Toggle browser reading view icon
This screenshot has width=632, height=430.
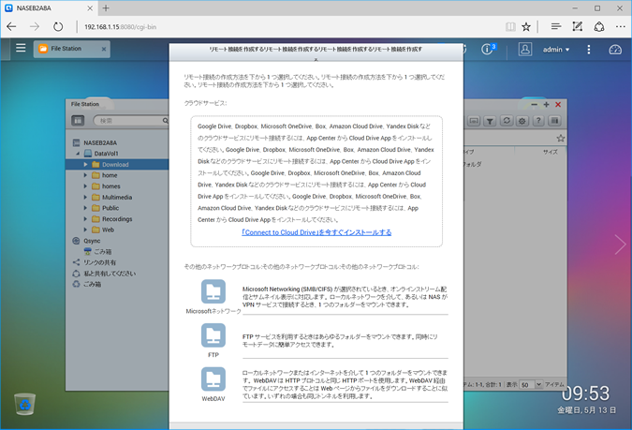(x=510, y=26)
